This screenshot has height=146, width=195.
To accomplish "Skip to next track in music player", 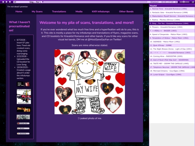I will coord(10,2).
